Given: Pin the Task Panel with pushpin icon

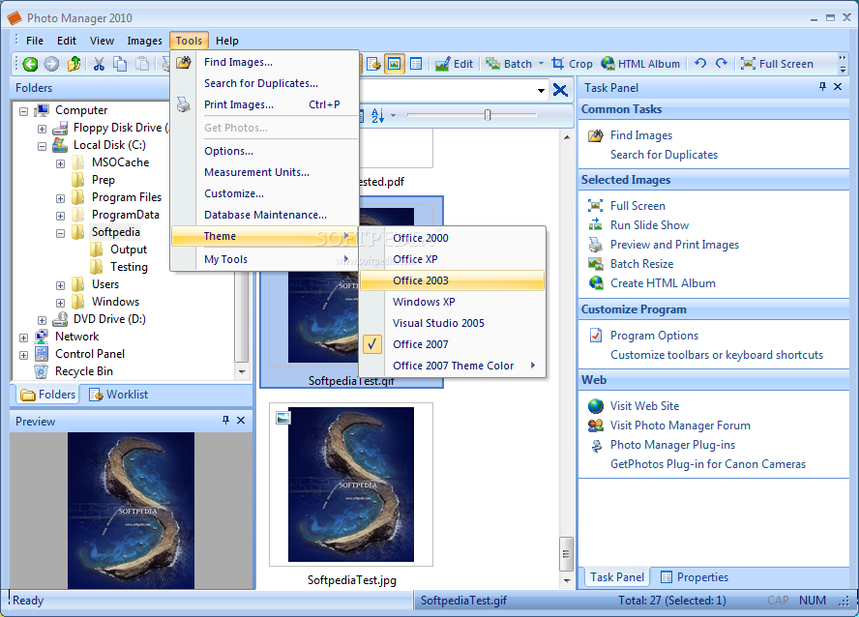Looking at the screenshot, I should tap(822, 86).
